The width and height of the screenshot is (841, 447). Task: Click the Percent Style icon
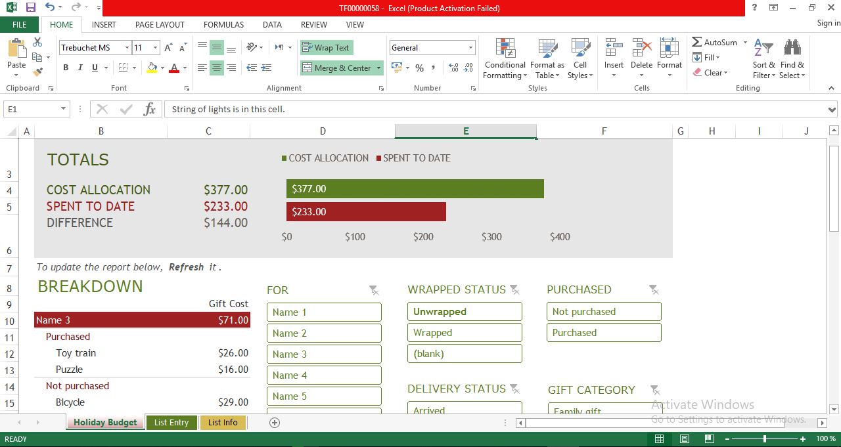[419, 68]
